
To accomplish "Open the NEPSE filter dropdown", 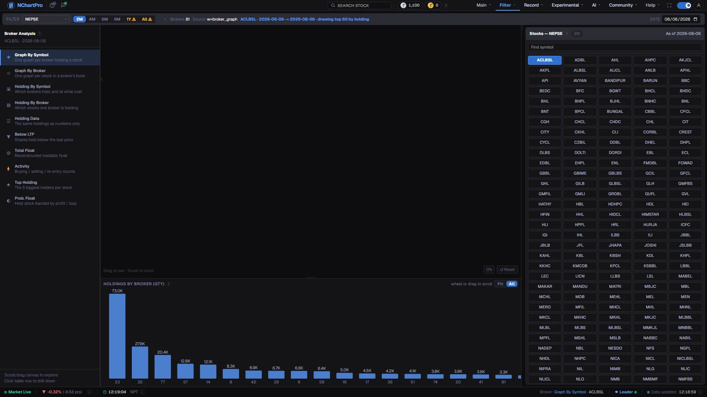I will point(46,19).
